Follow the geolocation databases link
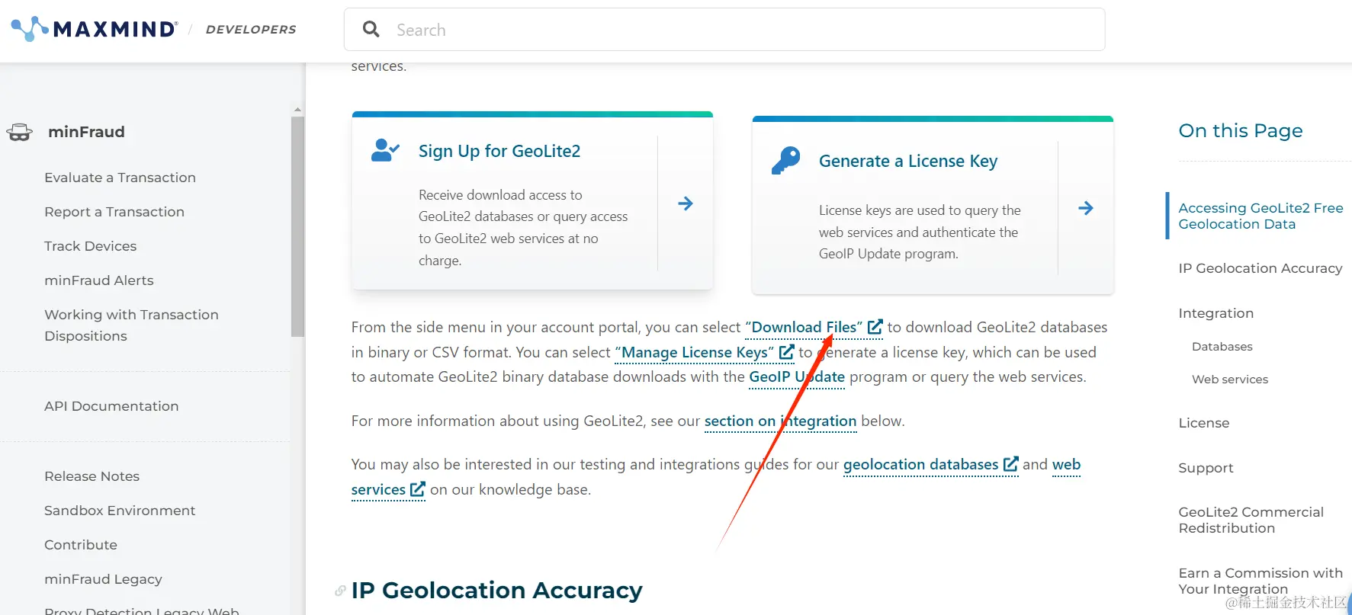The width and height of the screenshot is (1352, 615). coord(920,464)
